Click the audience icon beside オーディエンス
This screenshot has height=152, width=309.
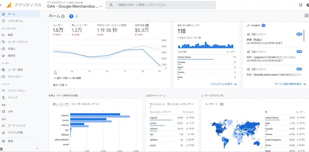point(3,125)
